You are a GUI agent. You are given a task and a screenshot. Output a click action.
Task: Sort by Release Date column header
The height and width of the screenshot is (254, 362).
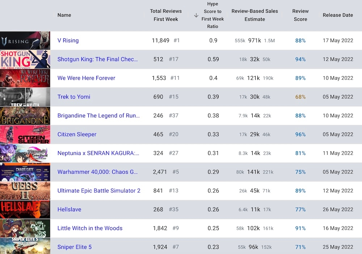click(338, 15)
